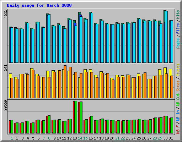Click day label 1 on the x-axis

pyautogui.click(x=12, y=138)
